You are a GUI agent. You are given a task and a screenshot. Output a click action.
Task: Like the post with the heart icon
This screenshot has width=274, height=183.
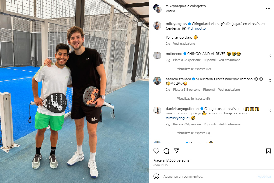click(156, 151)
